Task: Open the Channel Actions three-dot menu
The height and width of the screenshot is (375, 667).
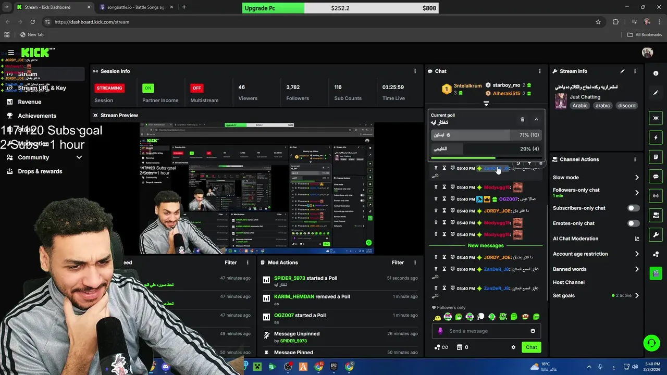Action: tap(635, 159)
